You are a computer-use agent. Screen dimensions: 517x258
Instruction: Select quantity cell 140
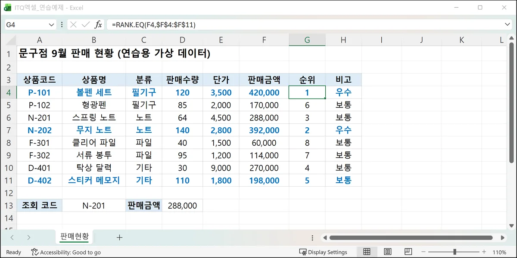(182, 130)
